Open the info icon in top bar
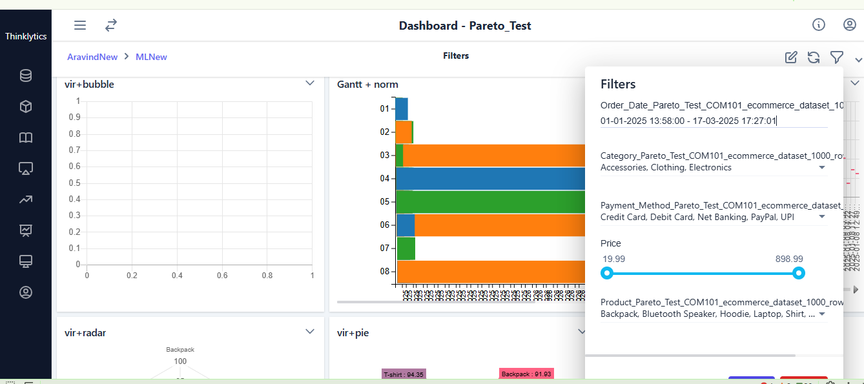864x384 pixels. pos(819,25)
